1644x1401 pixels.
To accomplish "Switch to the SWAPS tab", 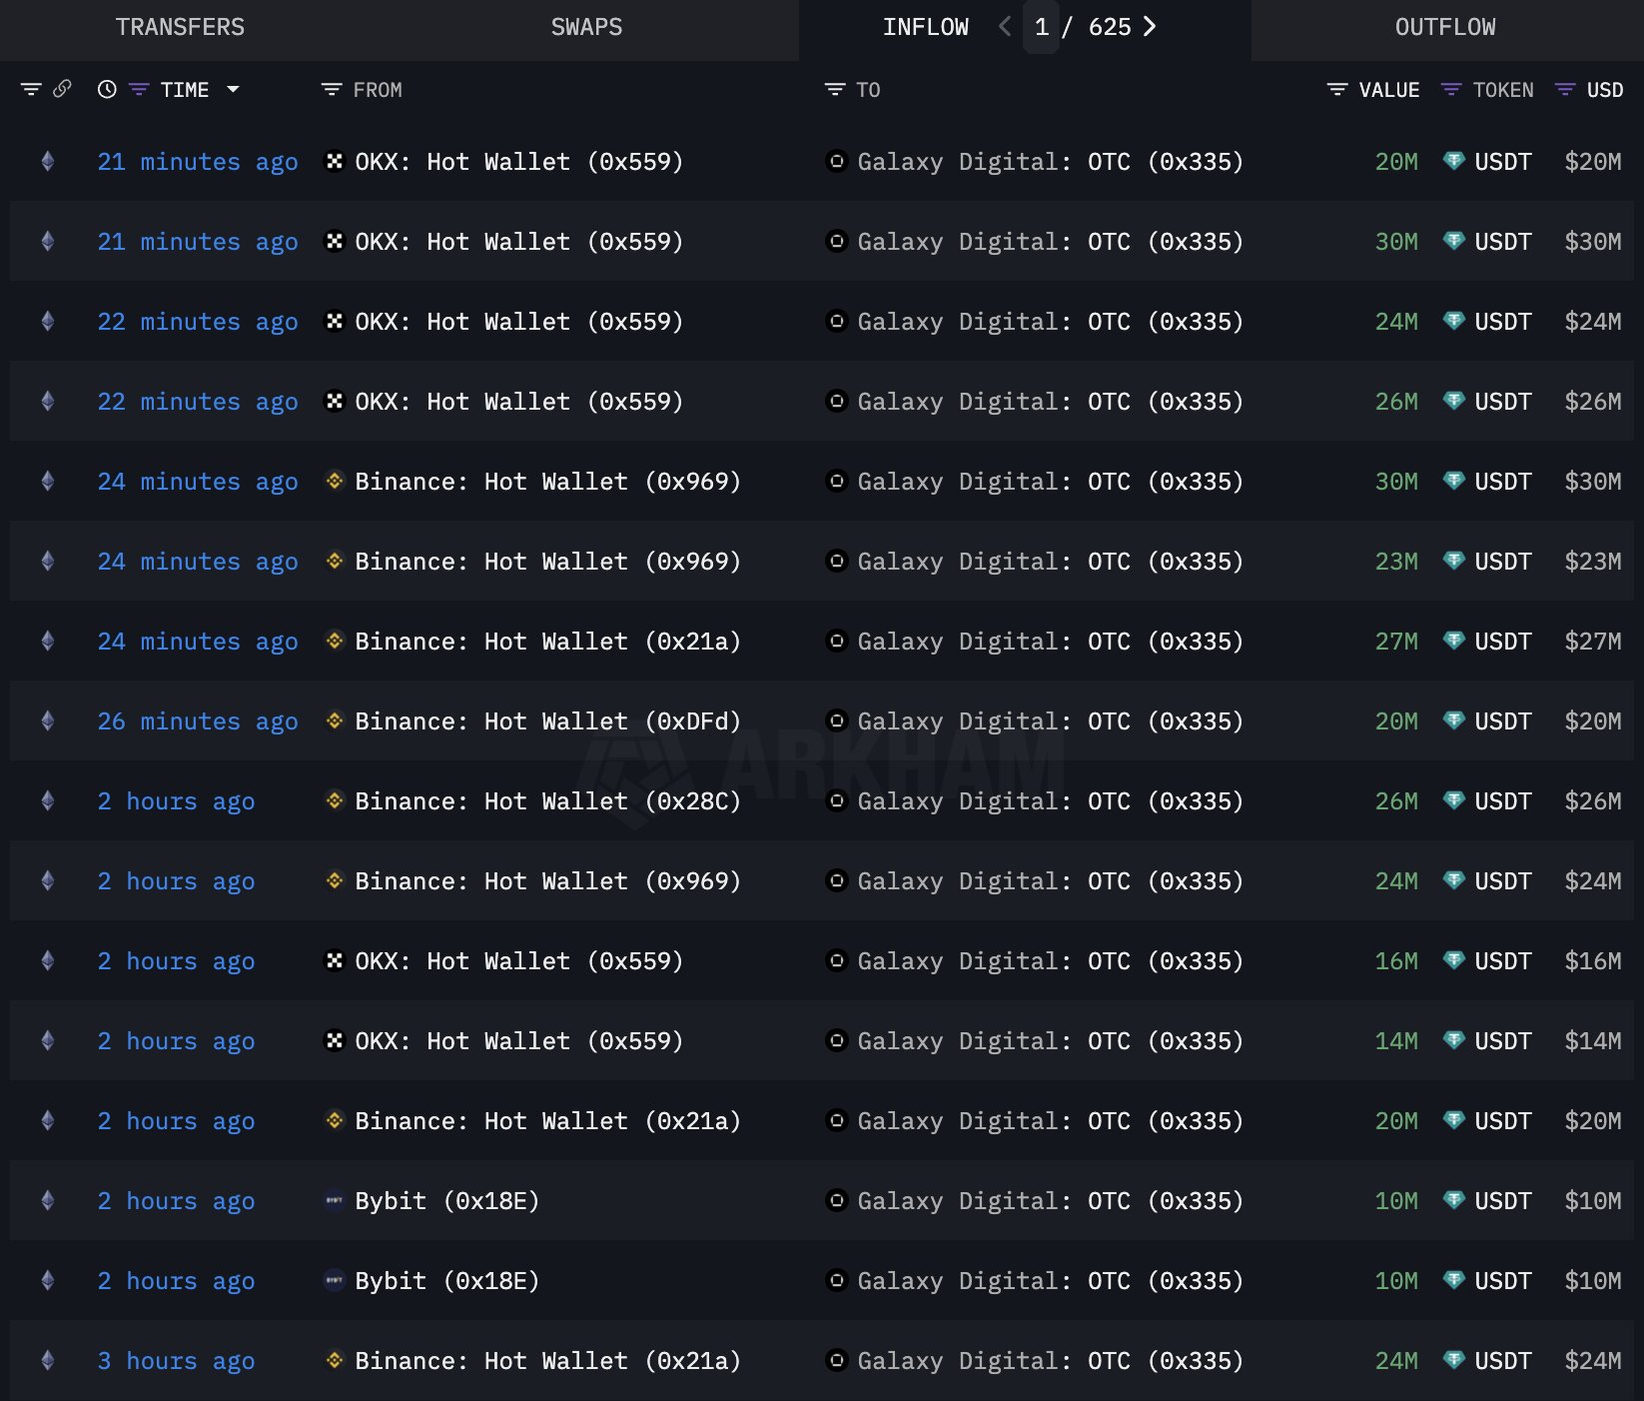I will pyautogui.click(x=585, y=27).
